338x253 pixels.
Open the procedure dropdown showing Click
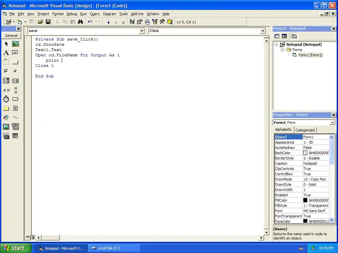pyautogui.click(x=263, y=31)
